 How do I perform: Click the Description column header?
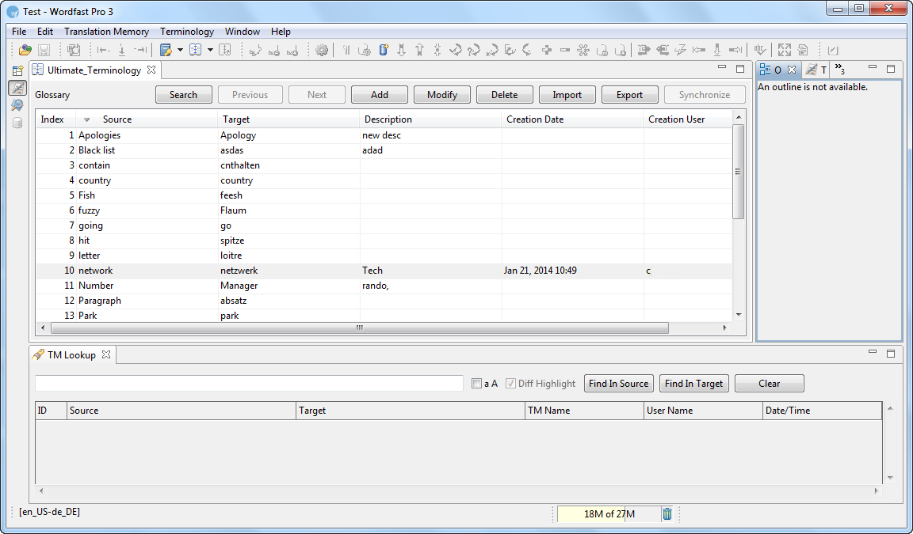[430, 119]
